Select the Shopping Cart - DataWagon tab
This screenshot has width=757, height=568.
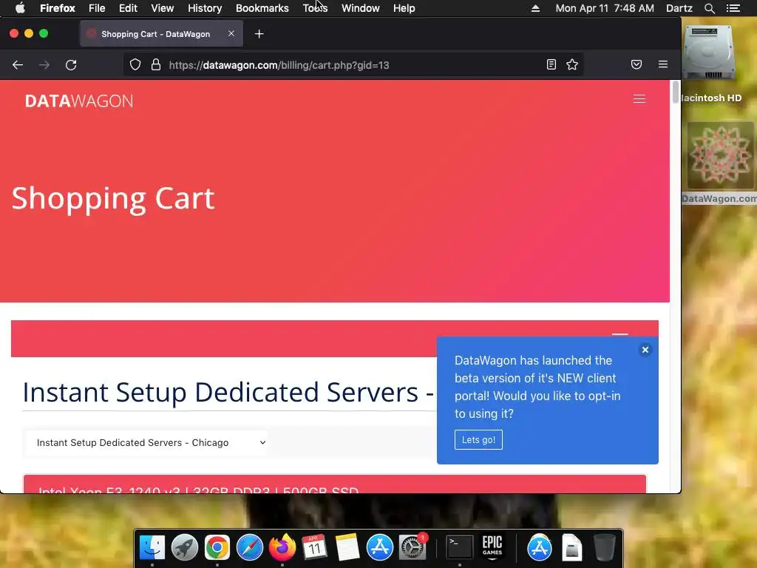pyautogui.click(x=161, y=34)
